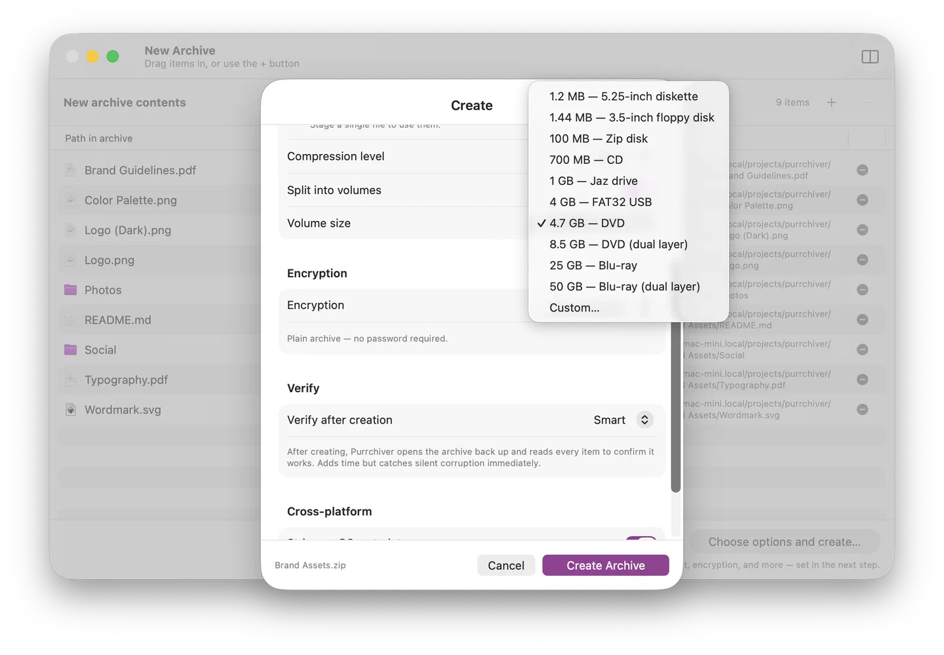Click the Encryption row label
The image size is (944, 655).
(x=315, y=305)
